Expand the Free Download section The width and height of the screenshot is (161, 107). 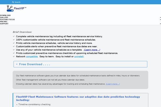80,64
